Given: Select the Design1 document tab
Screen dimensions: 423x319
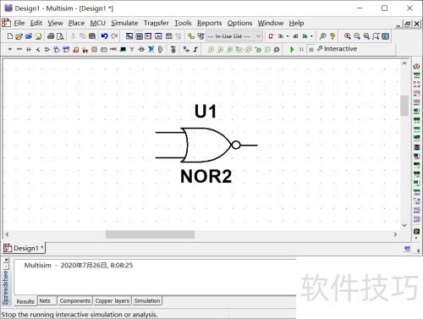Looking at the screenshot, I should point(24,248).
